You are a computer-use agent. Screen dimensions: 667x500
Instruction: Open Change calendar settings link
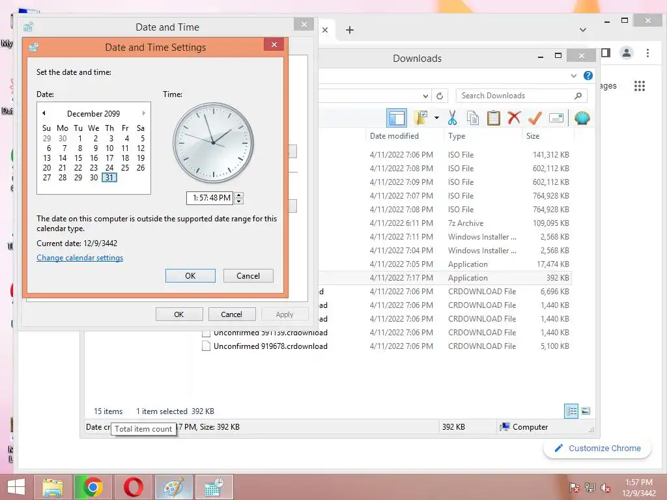pos(79,258)
